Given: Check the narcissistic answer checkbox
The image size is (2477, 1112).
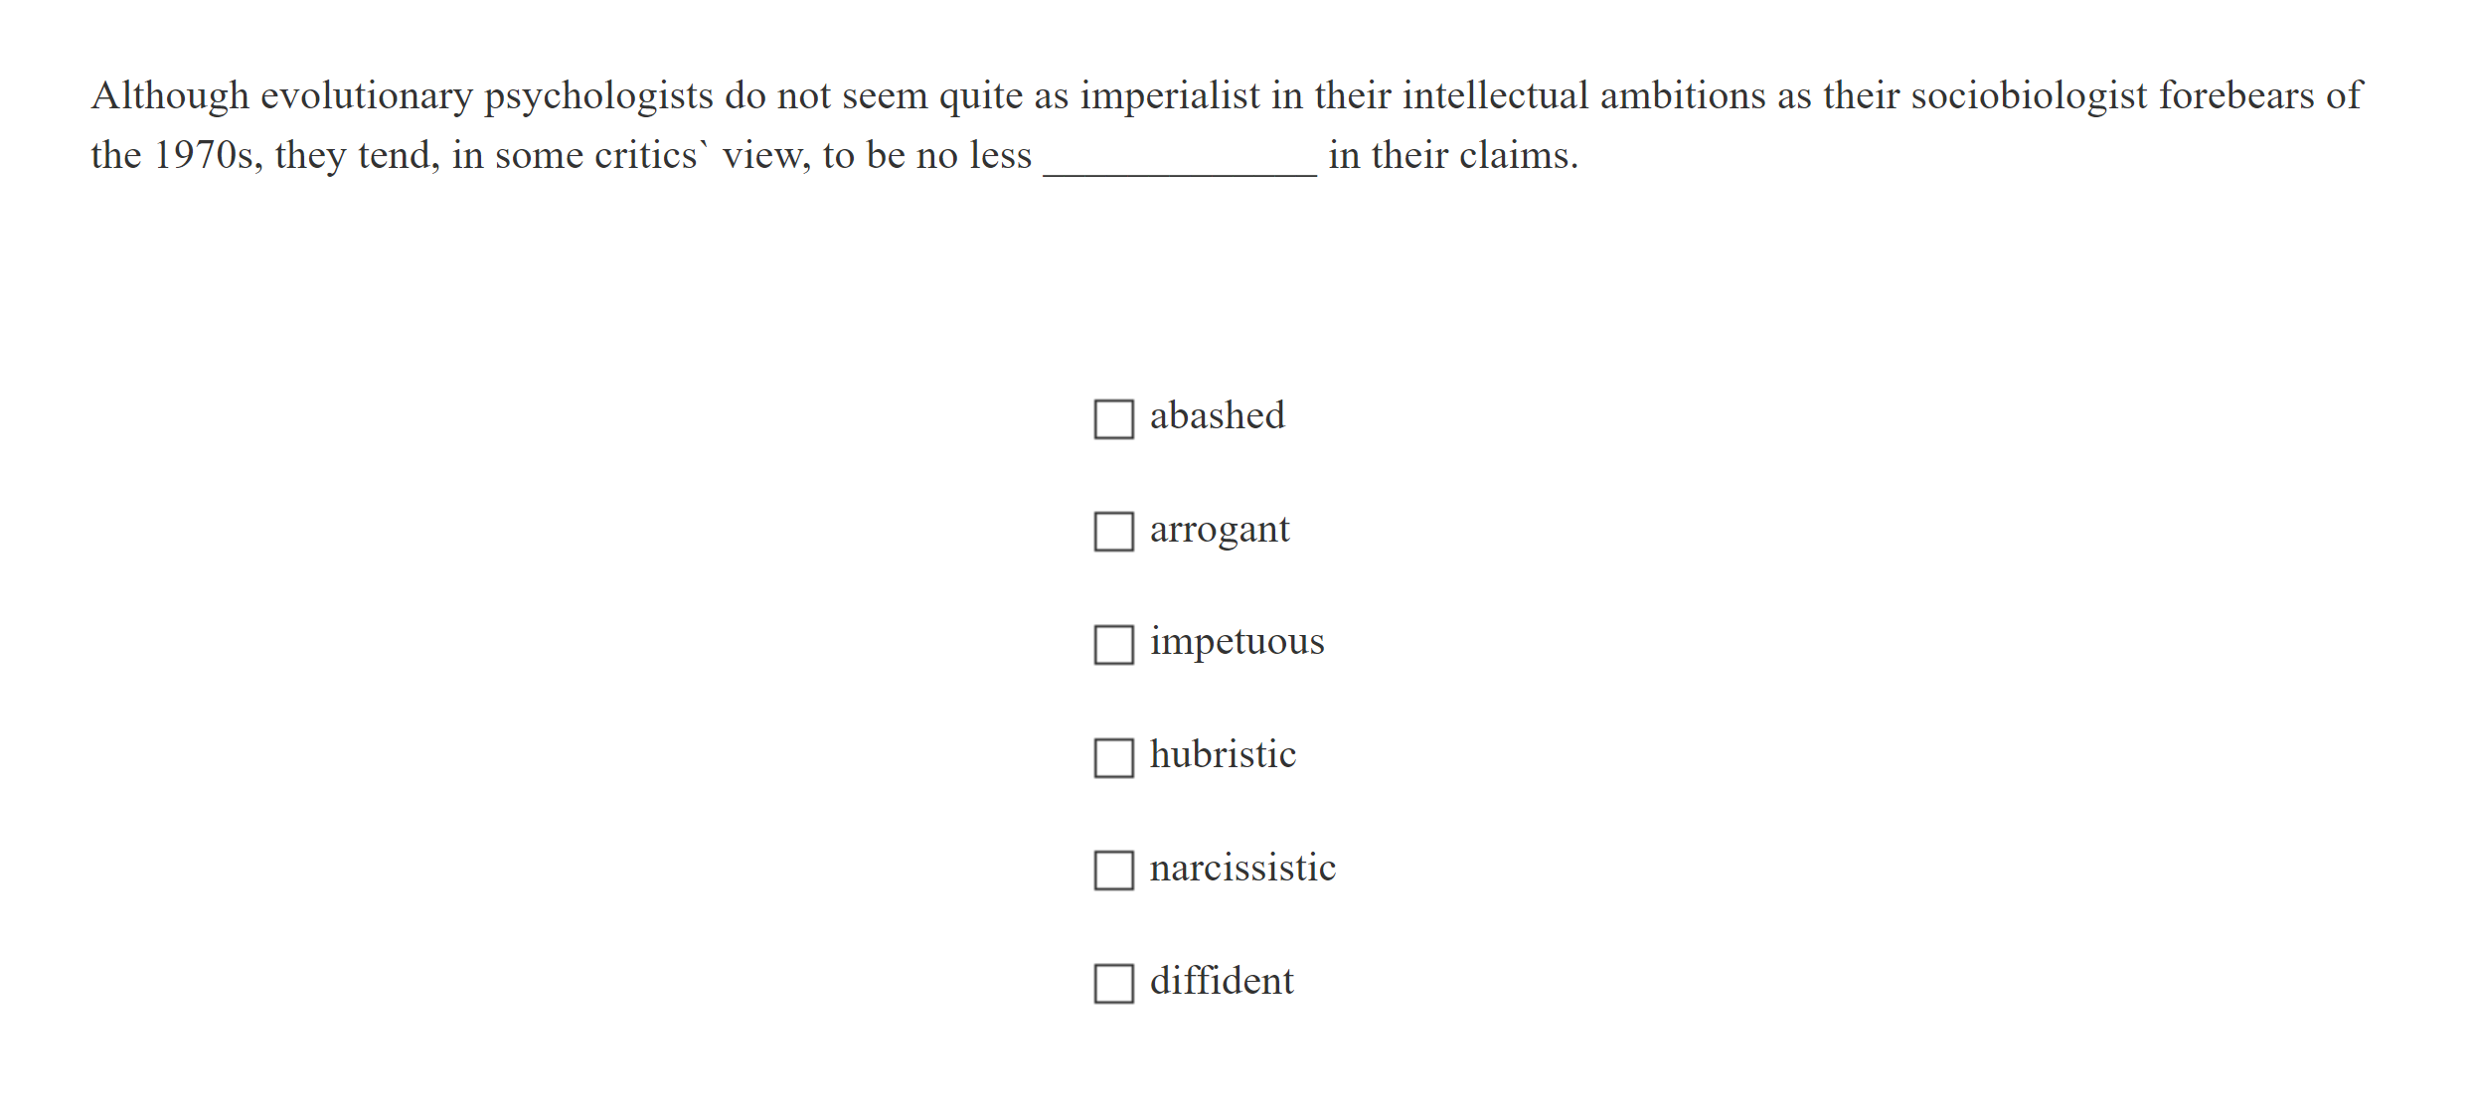Looking at the screenshot, I should pos(1112,872).
